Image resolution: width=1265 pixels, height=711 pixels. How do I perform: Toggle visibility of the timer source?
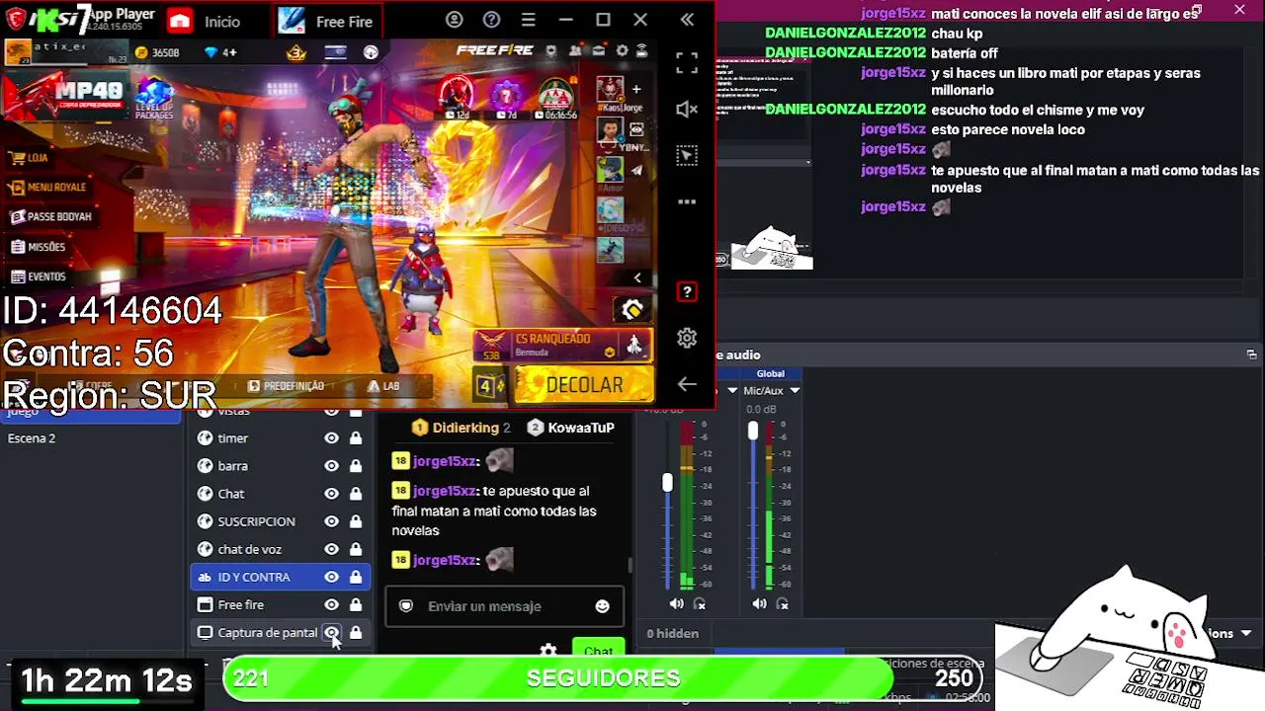pyautogui.click(x=331, y=438)
